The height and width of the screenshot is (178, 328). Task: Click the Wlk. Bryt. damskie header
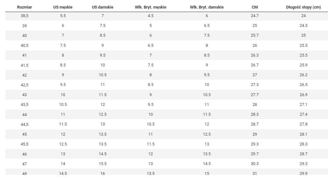click(x=207, y=7)
